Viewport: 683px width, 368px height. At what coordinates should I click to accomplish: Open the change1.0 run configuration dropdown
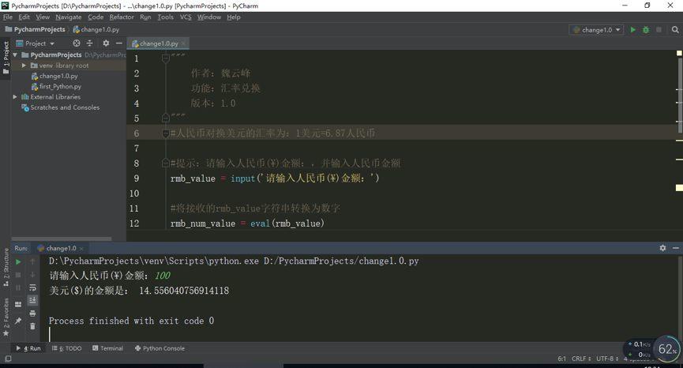point(596,30)
